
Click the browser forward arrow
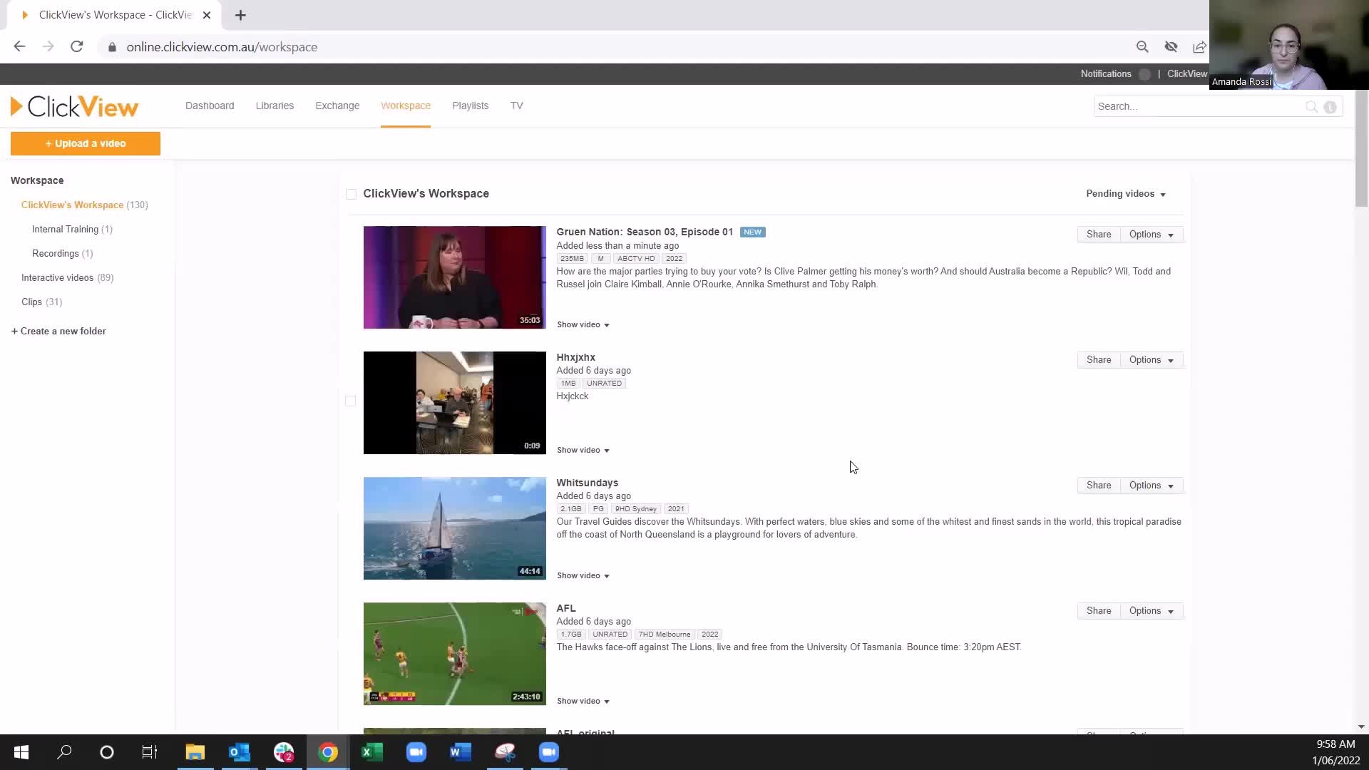(48, 46)
